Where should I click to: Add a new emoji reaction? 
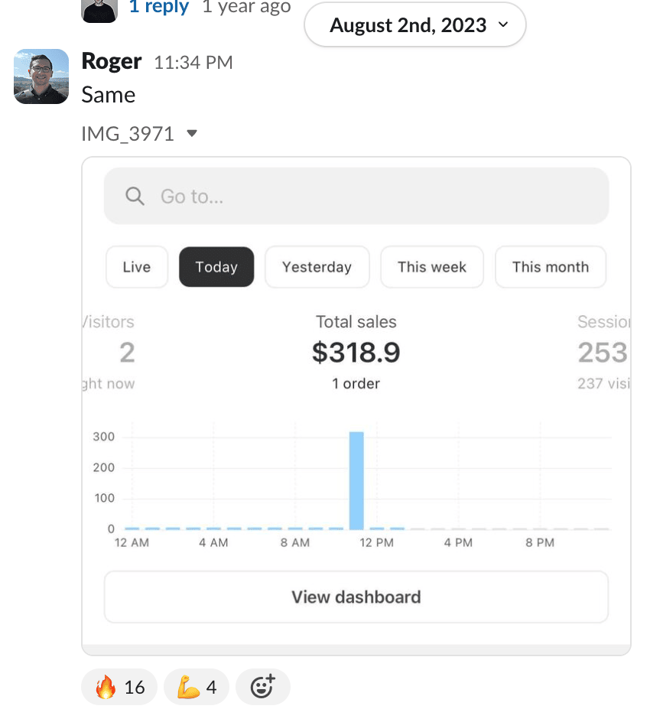click(x=262, y=687)
